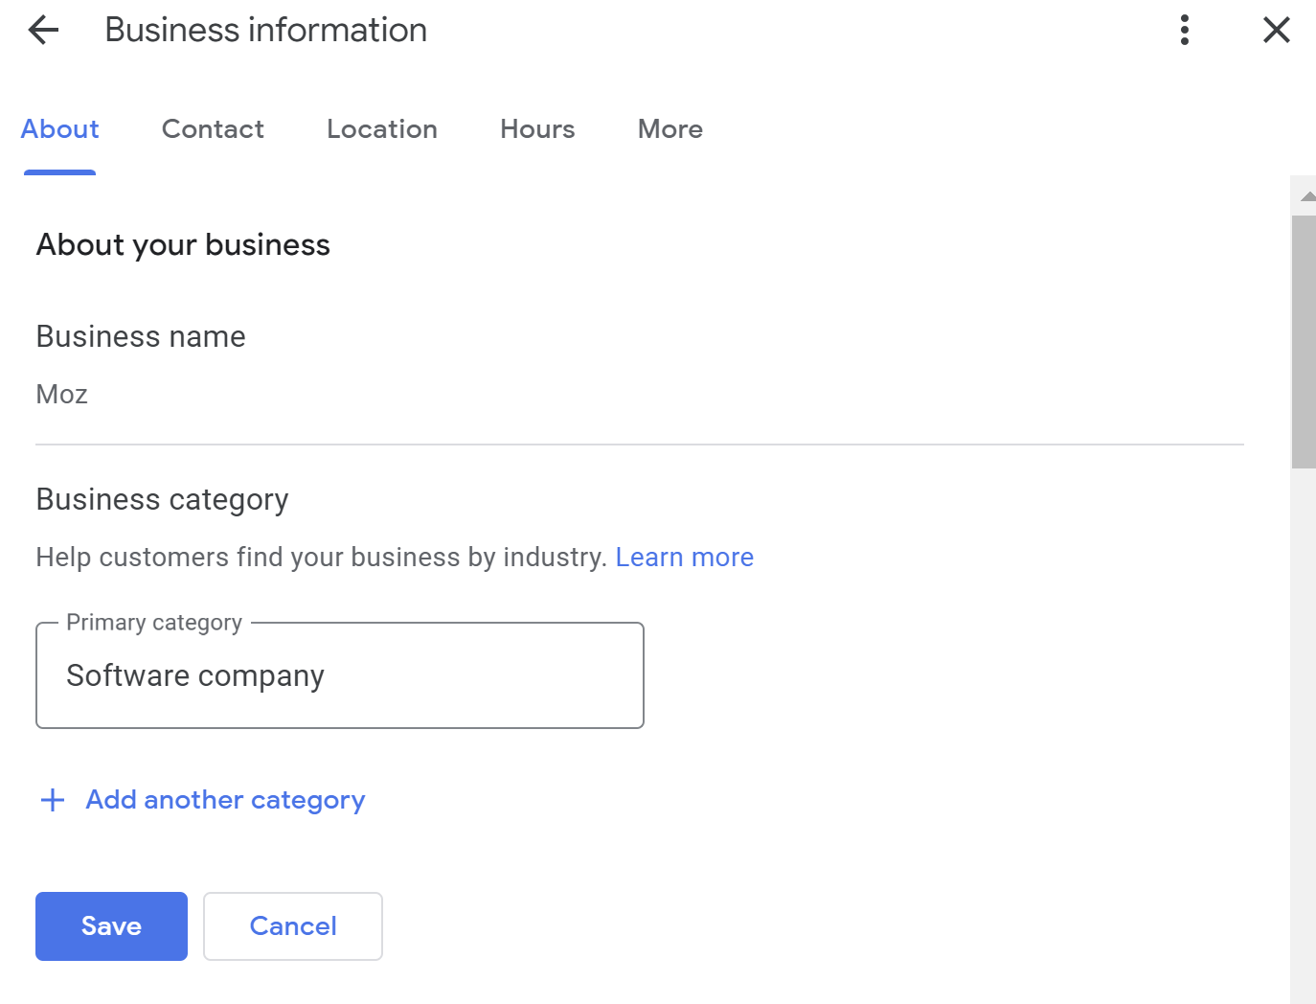Screen dimensions: 1316x1004
Task: Close the Business information dialog
Action: 1276,31
